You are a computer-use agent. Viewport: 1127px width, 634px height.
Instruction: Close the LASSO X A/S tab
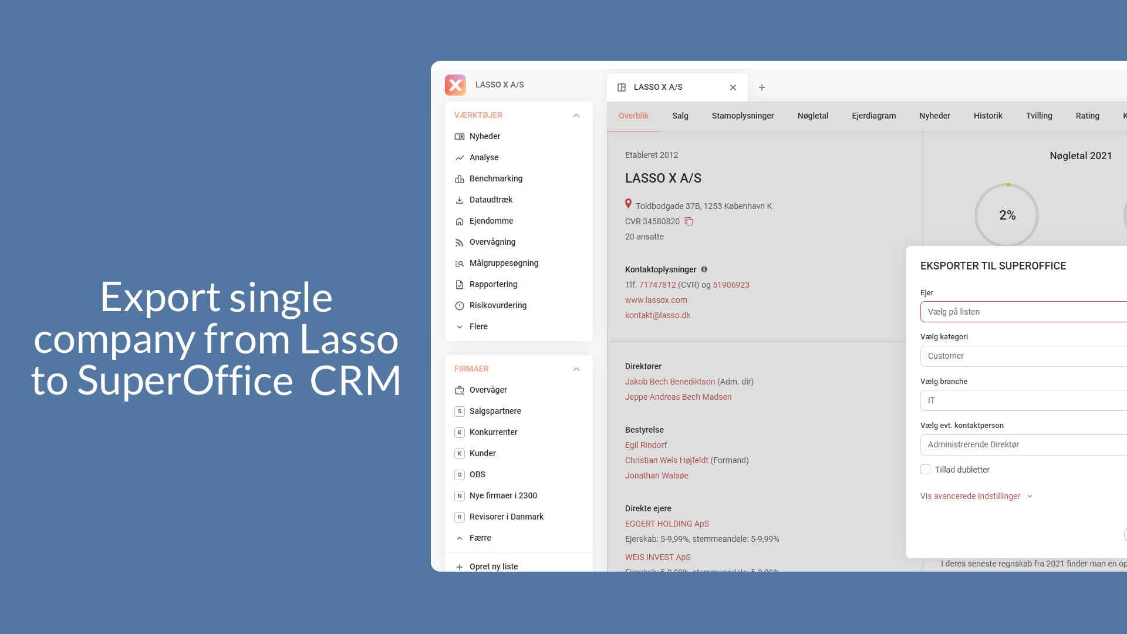click(733, 87)
